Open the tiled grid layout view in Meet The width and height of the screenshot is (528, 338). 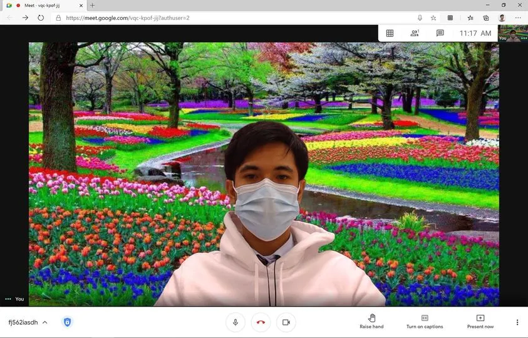click(390, 33)
